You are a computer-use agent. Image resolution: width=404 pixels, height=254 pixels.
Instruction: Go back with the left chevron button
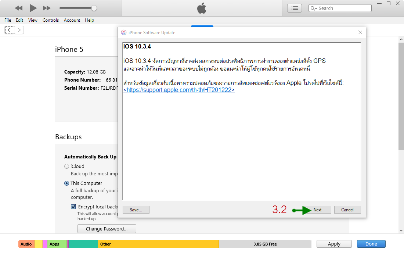9,30
